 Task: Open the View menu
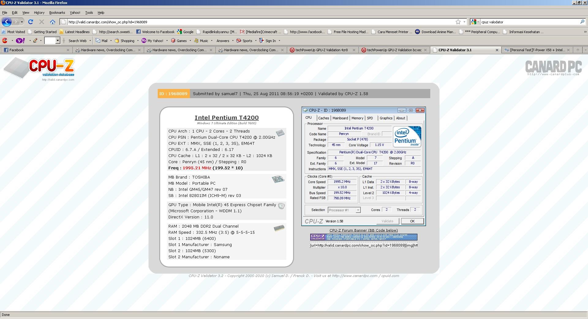click(26, 13)
